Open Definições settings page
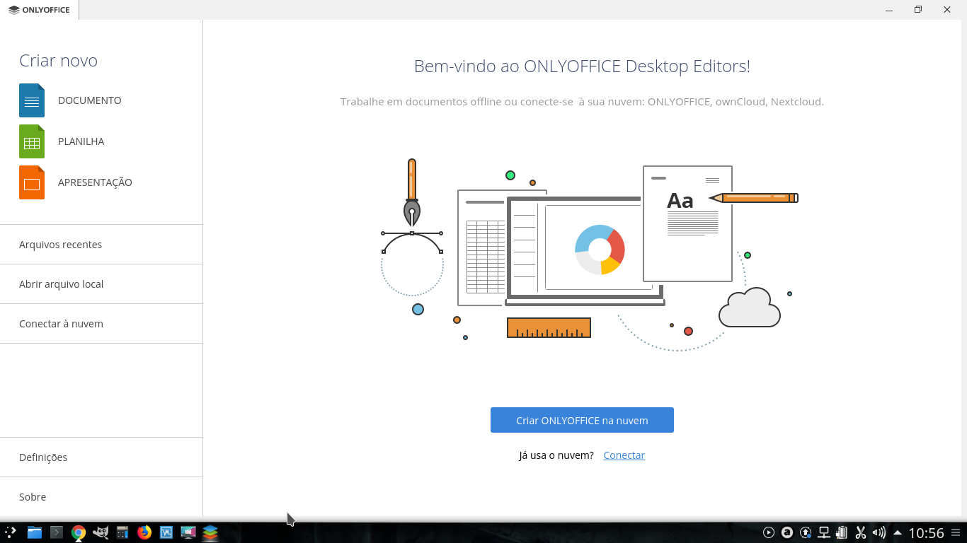This screenshot has width=967, height=543. (101, 457)
